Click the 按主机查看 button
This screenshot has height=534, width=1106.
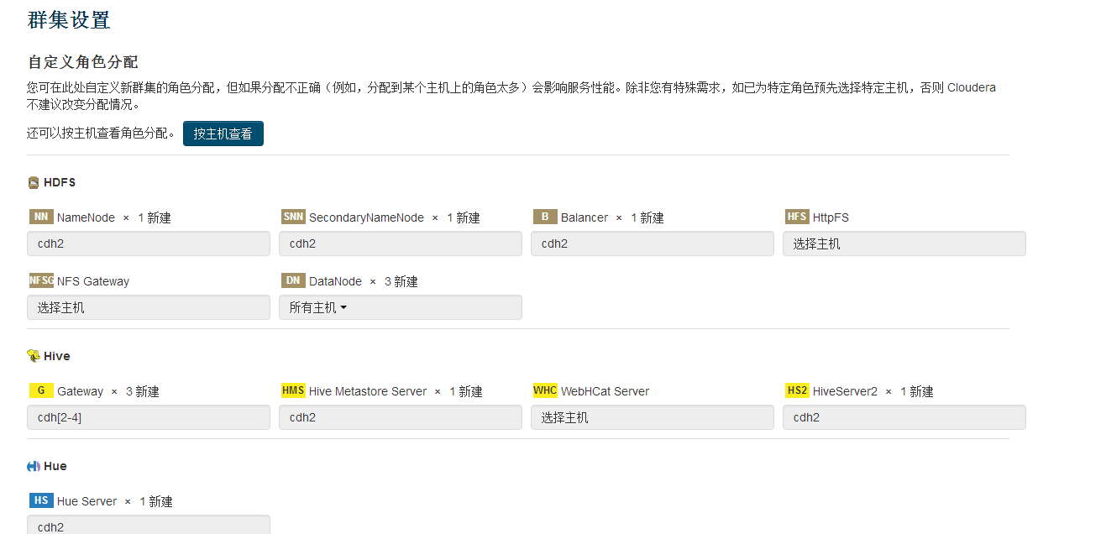click(x=223, y=133)
